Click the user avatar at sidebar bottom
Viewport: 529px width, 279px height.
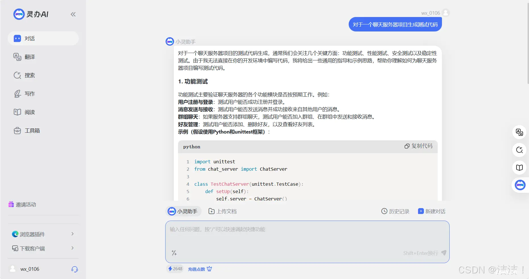pyautogui.click(x=13, y=269)
